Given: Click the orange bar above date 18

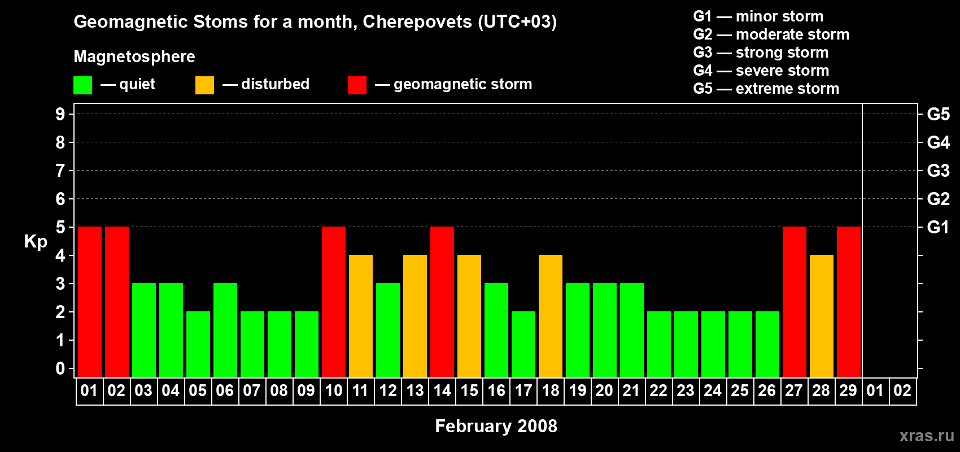Looking at the screenshot, I should pyautogui.click(x=551, y=316).
